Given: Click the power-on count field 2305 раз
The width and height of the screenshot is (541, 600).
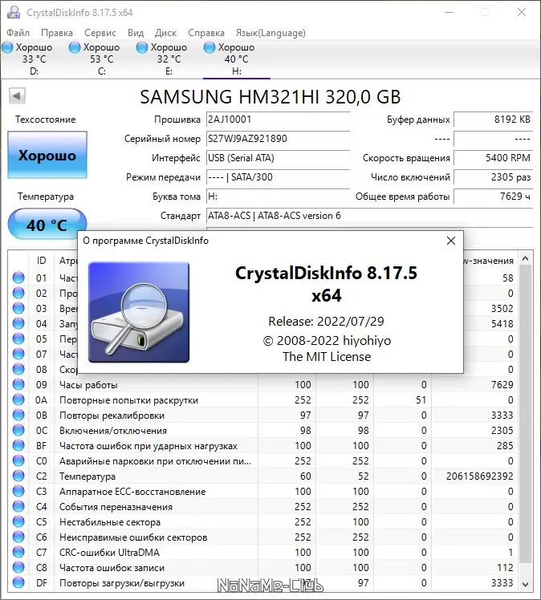Looking at the screenshot, I should pyautogui.click(x=493, y=176).
